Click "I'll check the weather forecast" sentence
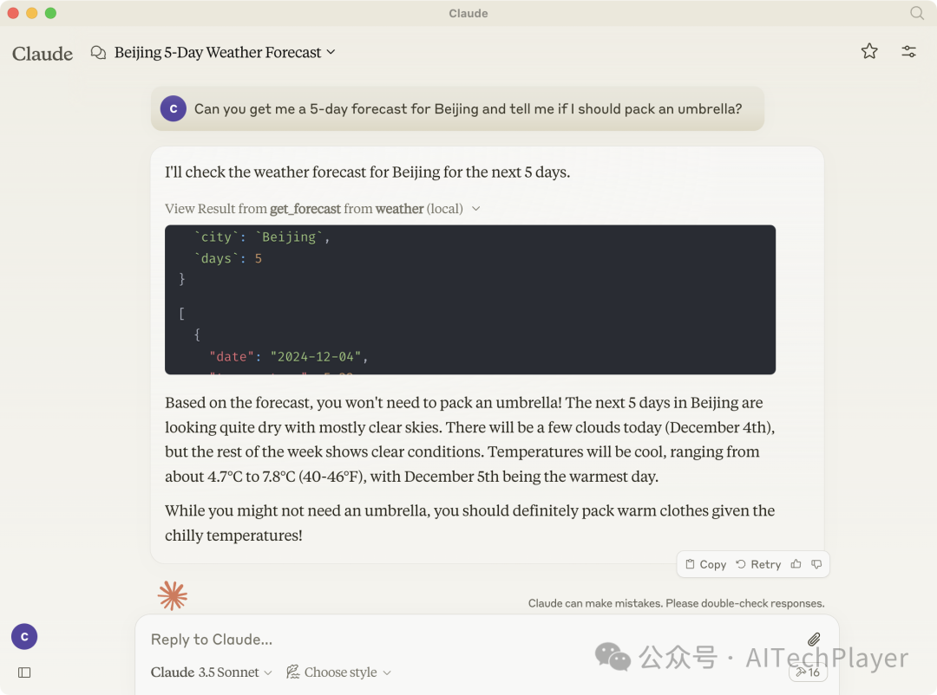 pos(368,172)
